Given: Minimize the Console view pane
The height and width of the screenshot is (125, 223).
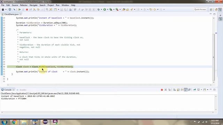Looking at the screenshot, I should pos(210,90).
